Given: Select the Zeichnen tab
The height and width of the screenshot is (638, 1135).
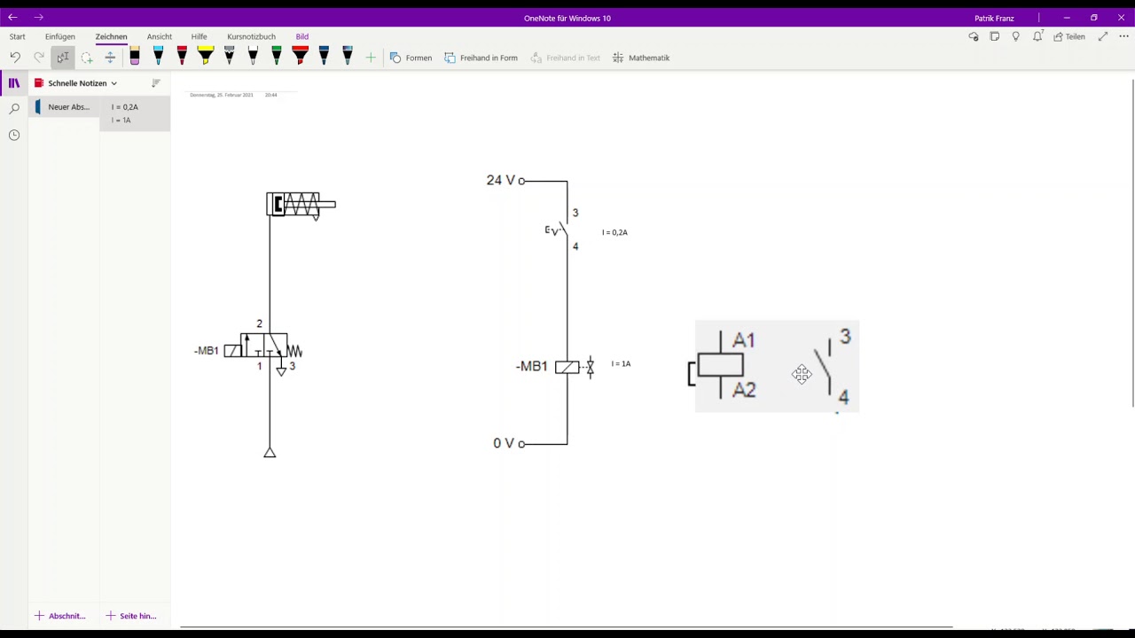Looking at the screenshot, I should click(112, 36).
